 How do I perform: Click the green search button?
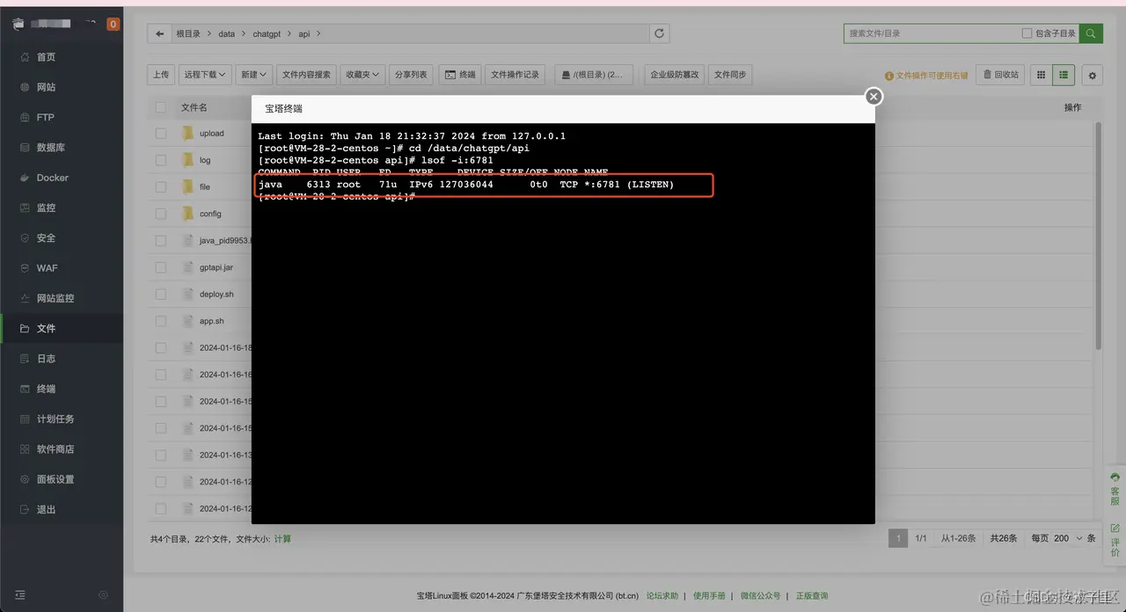[1091, 33]
